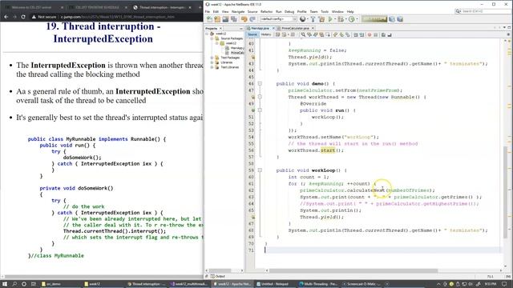Collapse the workLoop() method code fold
This screenshot has height=288, width=513.
coord(260,170)
